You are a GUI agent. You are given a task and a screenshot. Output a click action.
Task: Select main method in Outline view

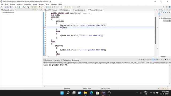[167, 21]
